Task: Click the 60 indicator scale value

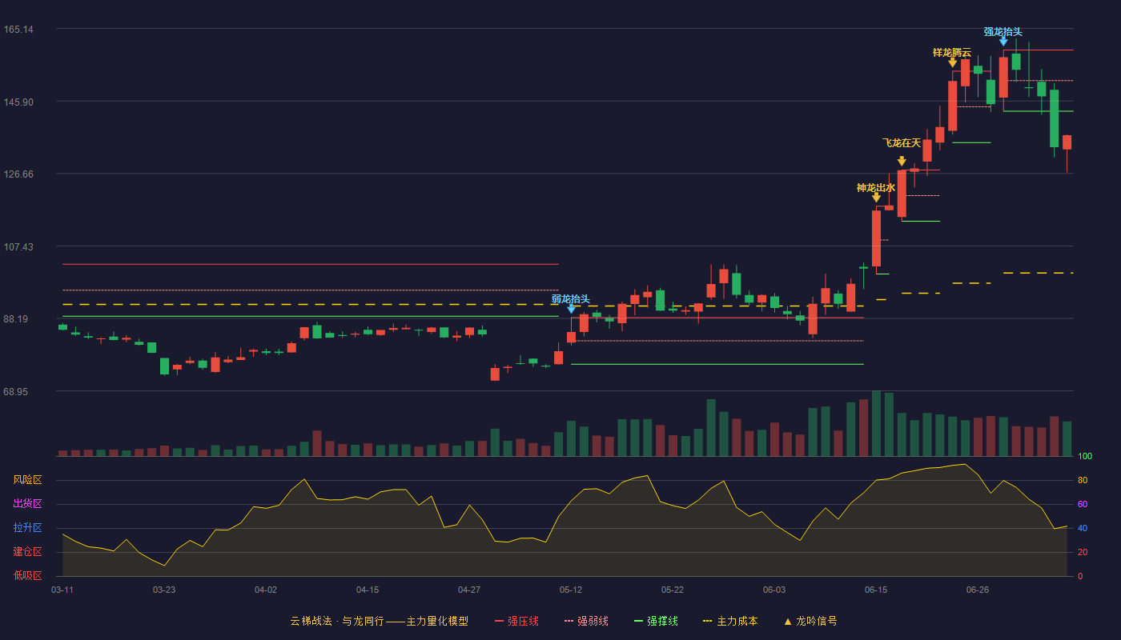Action: tap(1083, 504)
